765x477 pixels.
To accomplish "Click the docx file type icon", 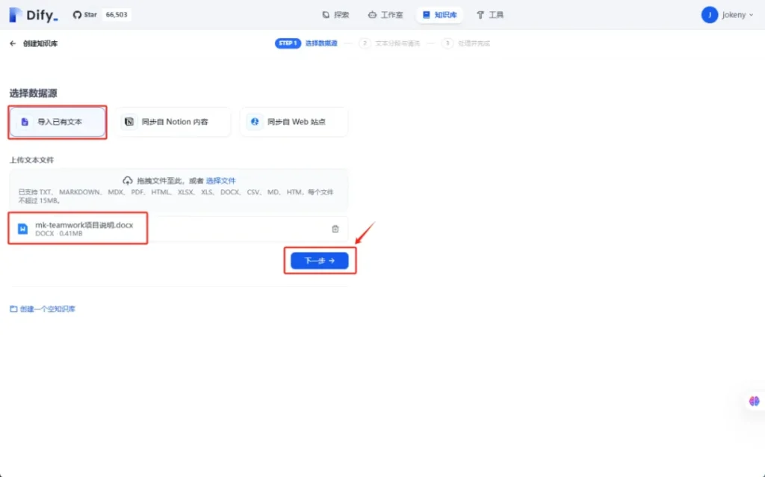I will (23, 229).
